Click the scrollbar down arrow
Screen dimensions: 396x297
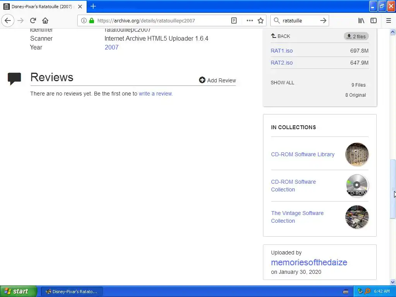[393, 282]
